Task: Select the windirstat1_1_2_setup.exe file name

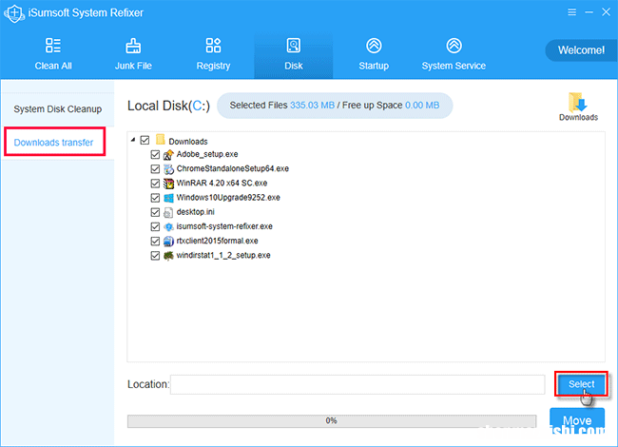Action: click(x=223, y=256)
